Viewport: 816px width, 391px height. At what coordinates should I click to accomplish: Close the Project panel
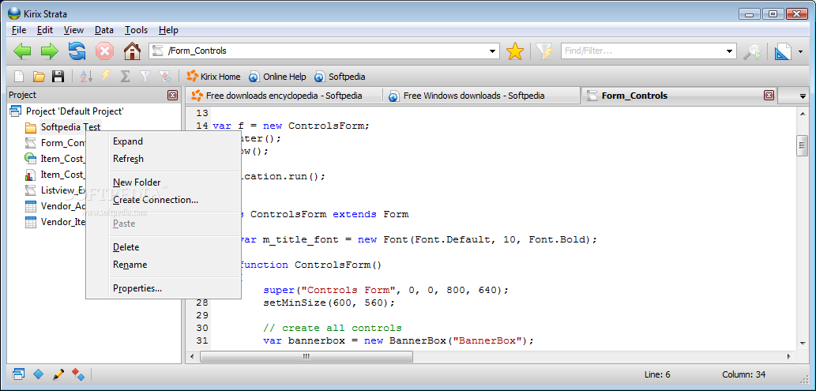172,96
